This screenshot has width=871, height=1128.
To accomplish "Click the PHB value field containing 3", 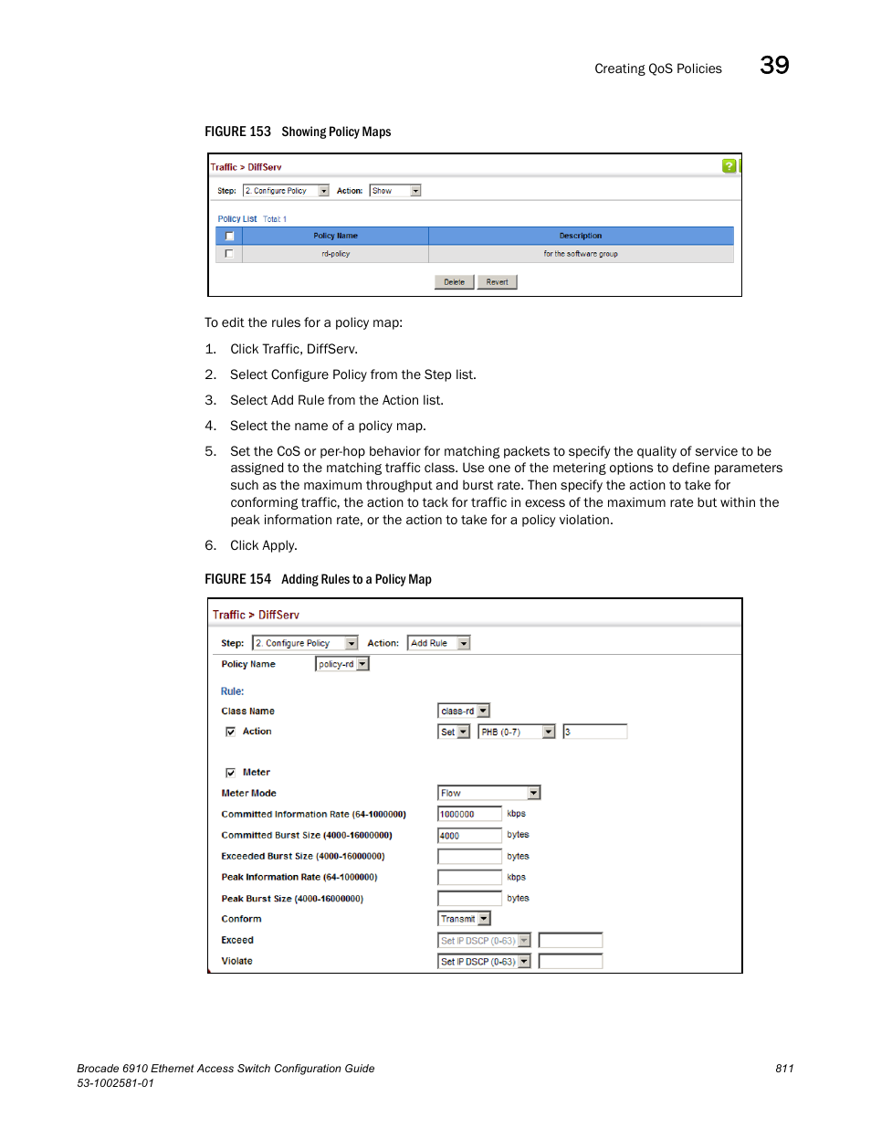I will pyautogui.click(x=595, y=732).
